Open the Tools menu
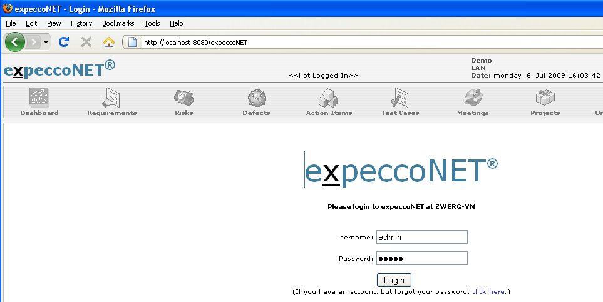This screenshot has width=603, height=302. (152, 23)
